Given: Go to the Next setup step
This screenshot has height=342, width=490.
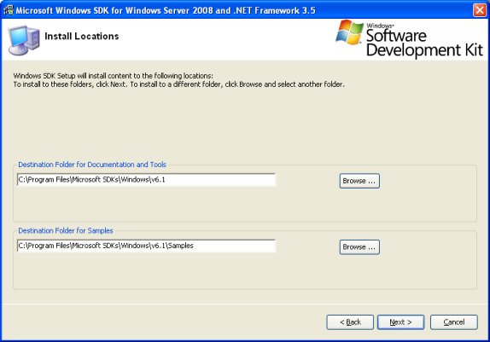Looking at the screenshot, I should coord(400,322).
